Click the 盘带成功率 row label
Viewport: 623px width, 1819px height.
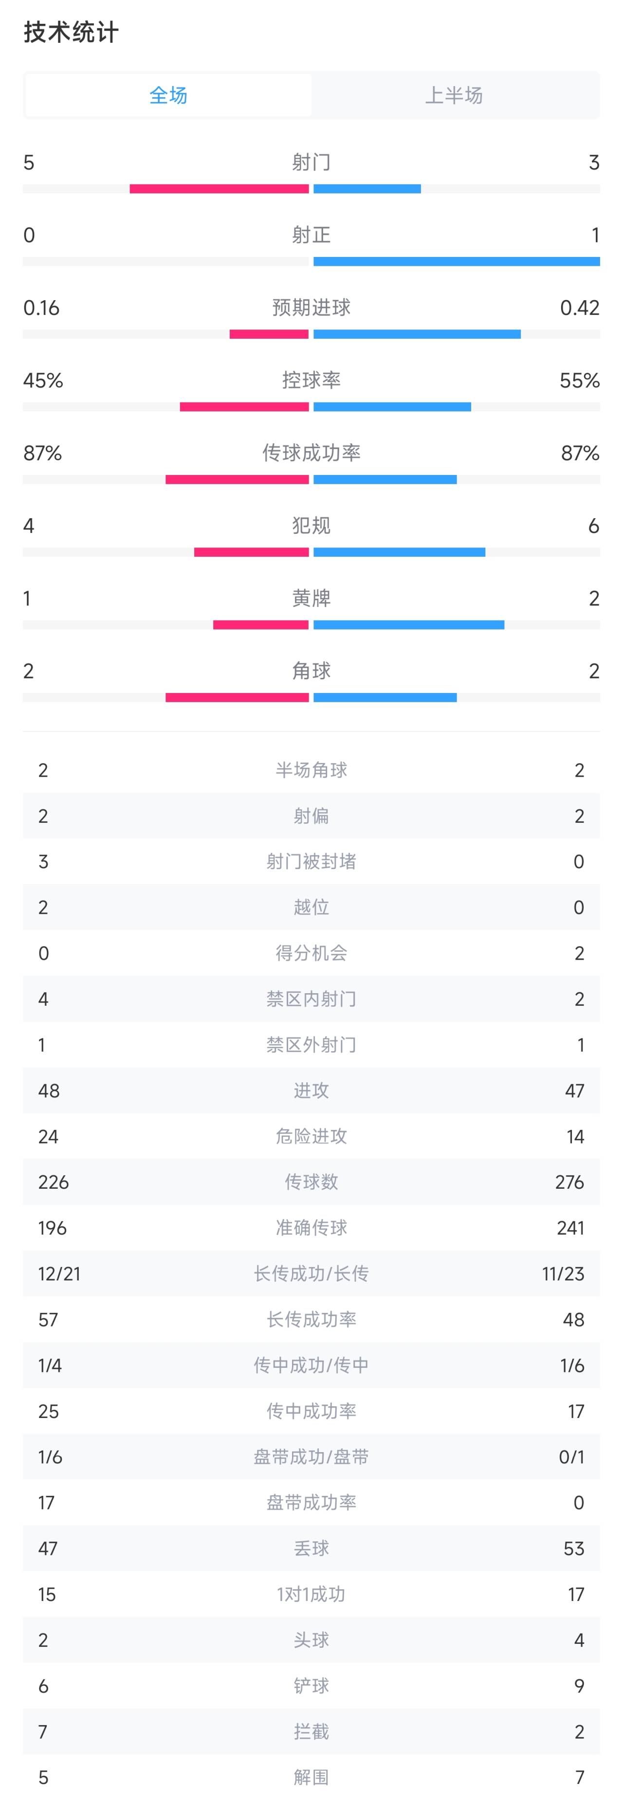click(x=311, y=1503)
